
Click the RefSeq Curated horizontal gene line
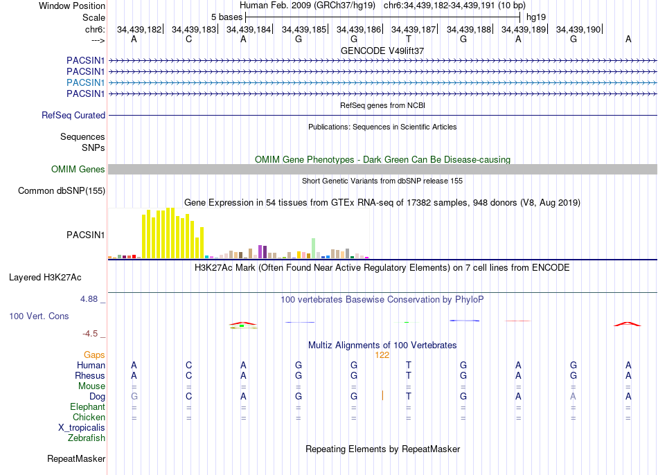tap(383, 115)
